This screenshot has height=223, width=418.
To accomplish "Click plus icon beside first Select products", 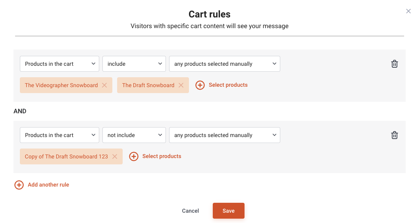I will click(200, 85).
